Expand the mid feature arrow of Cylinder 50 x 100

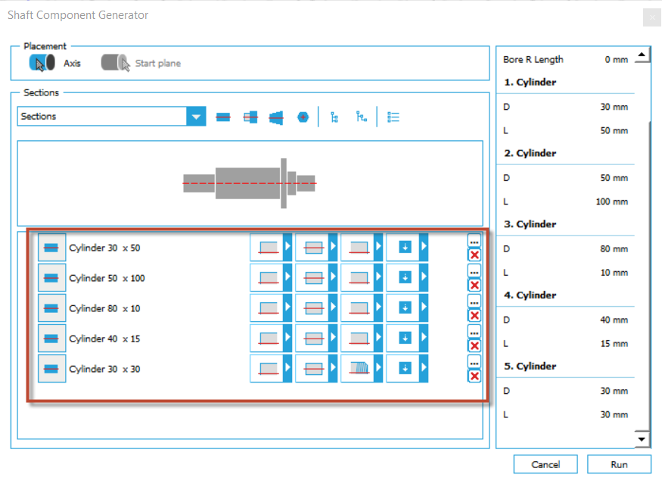pos(332,276)
